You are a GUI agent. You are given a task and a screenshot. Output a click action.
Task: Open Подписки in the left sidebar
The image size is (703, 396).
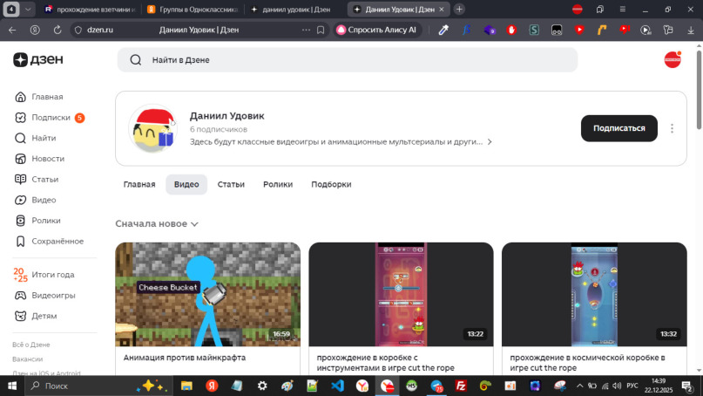pyautogui.click(x=50, y=118)
